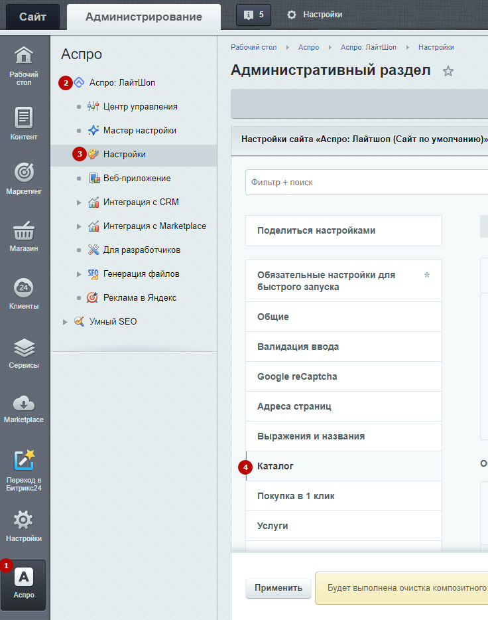This screenshot has width=488, height=620.
Task: Click the Мастер настройки sparkle icon
Action: (x=93, y=130)
